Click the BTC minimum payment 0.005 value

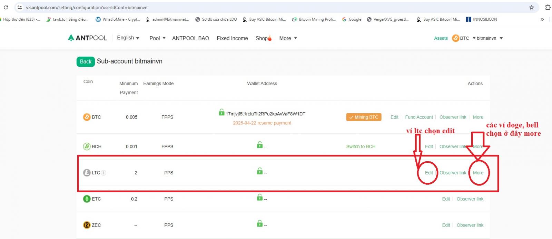pyautogui.click(x=131, y=117)
